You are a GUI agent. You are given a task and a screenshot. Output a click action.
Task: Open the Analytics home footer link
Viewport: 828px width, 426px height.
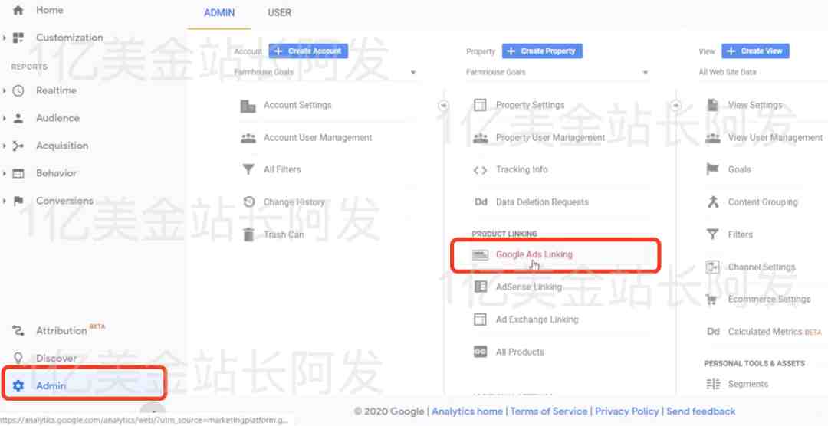point(467,411)
